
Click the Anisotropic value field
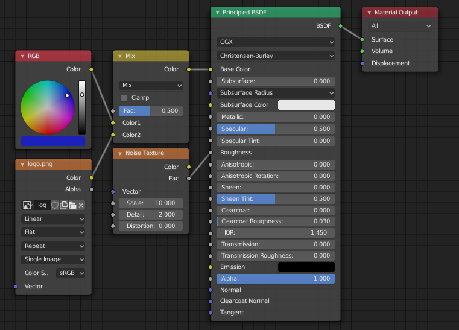coord(276,165)
